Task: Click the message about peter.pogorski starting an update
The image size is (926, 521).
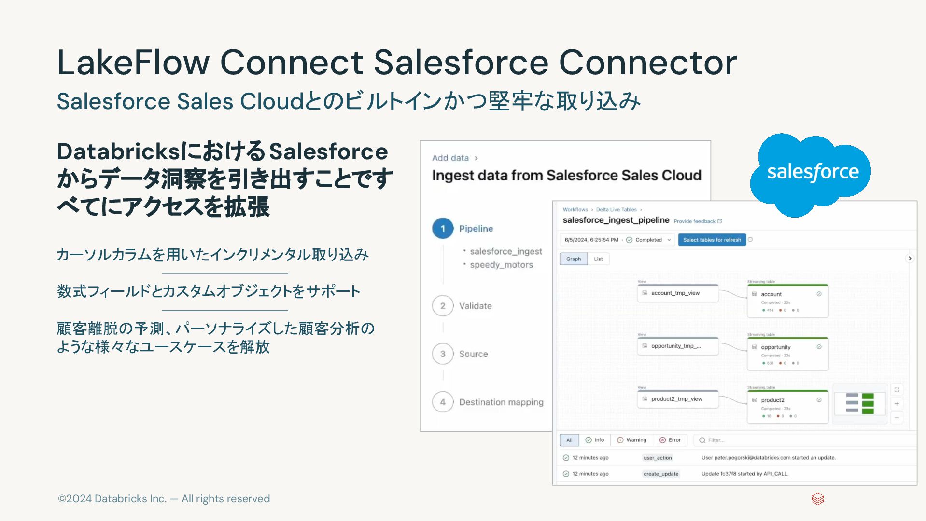Action: tap(769, 458)
